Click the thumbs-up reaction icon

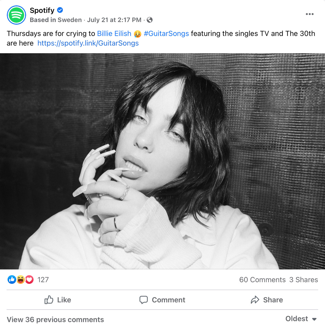click(11, 280)
